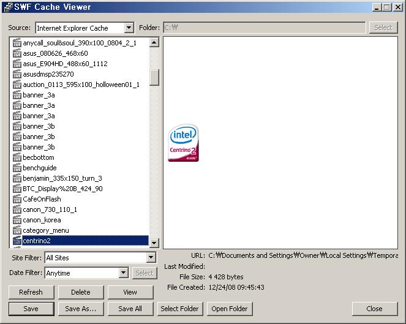
Task: Close the window using the title bar X
Action: [x=398, y=7]
